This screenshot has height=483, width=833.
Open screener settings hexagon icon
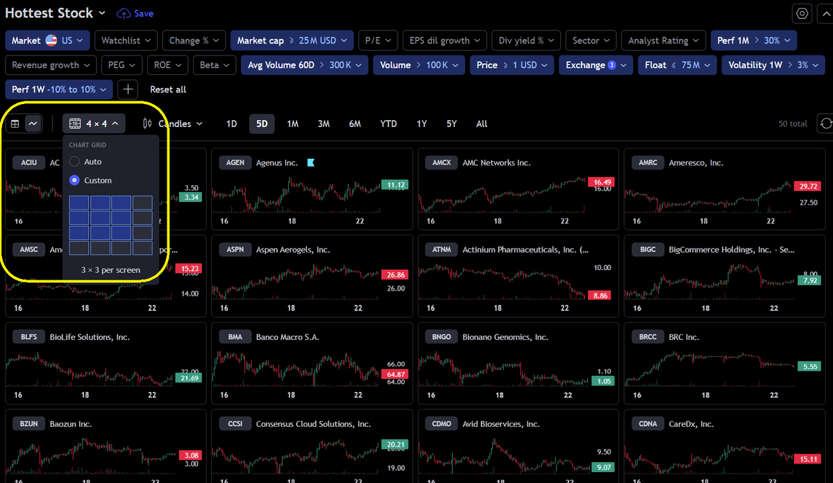tap(802, 13)
